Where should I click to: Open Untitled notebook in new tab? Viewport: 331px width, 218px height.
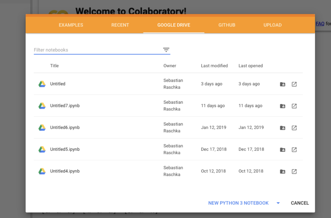[x=294, y=84]
